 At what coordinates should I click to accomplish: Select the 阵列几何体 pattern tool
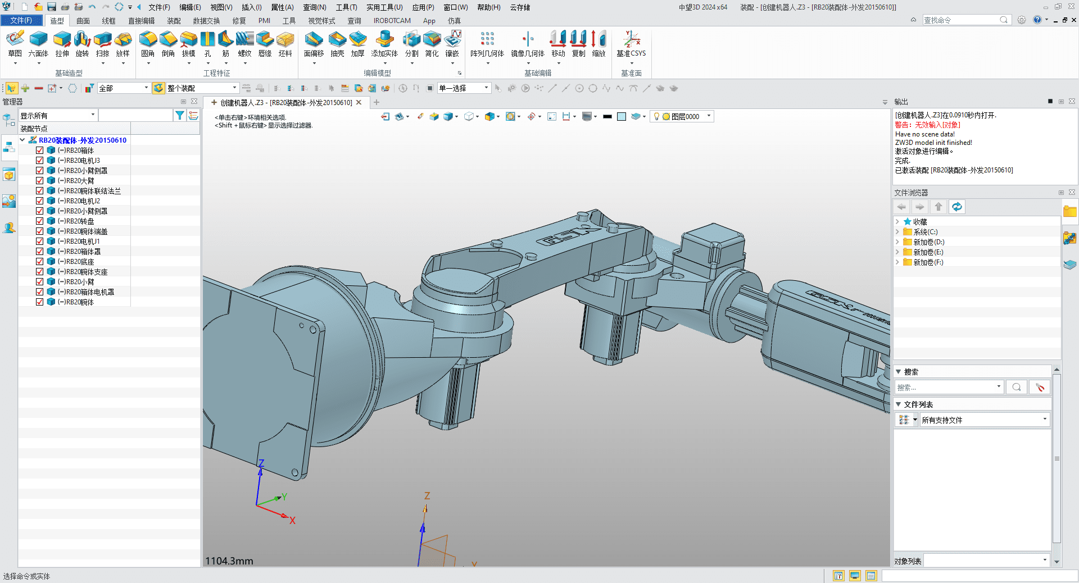point(487,44)
